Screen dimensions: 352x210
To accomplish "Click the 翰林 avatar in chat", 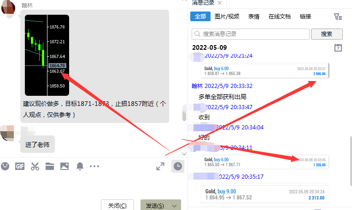I will (x=9, y=9).
